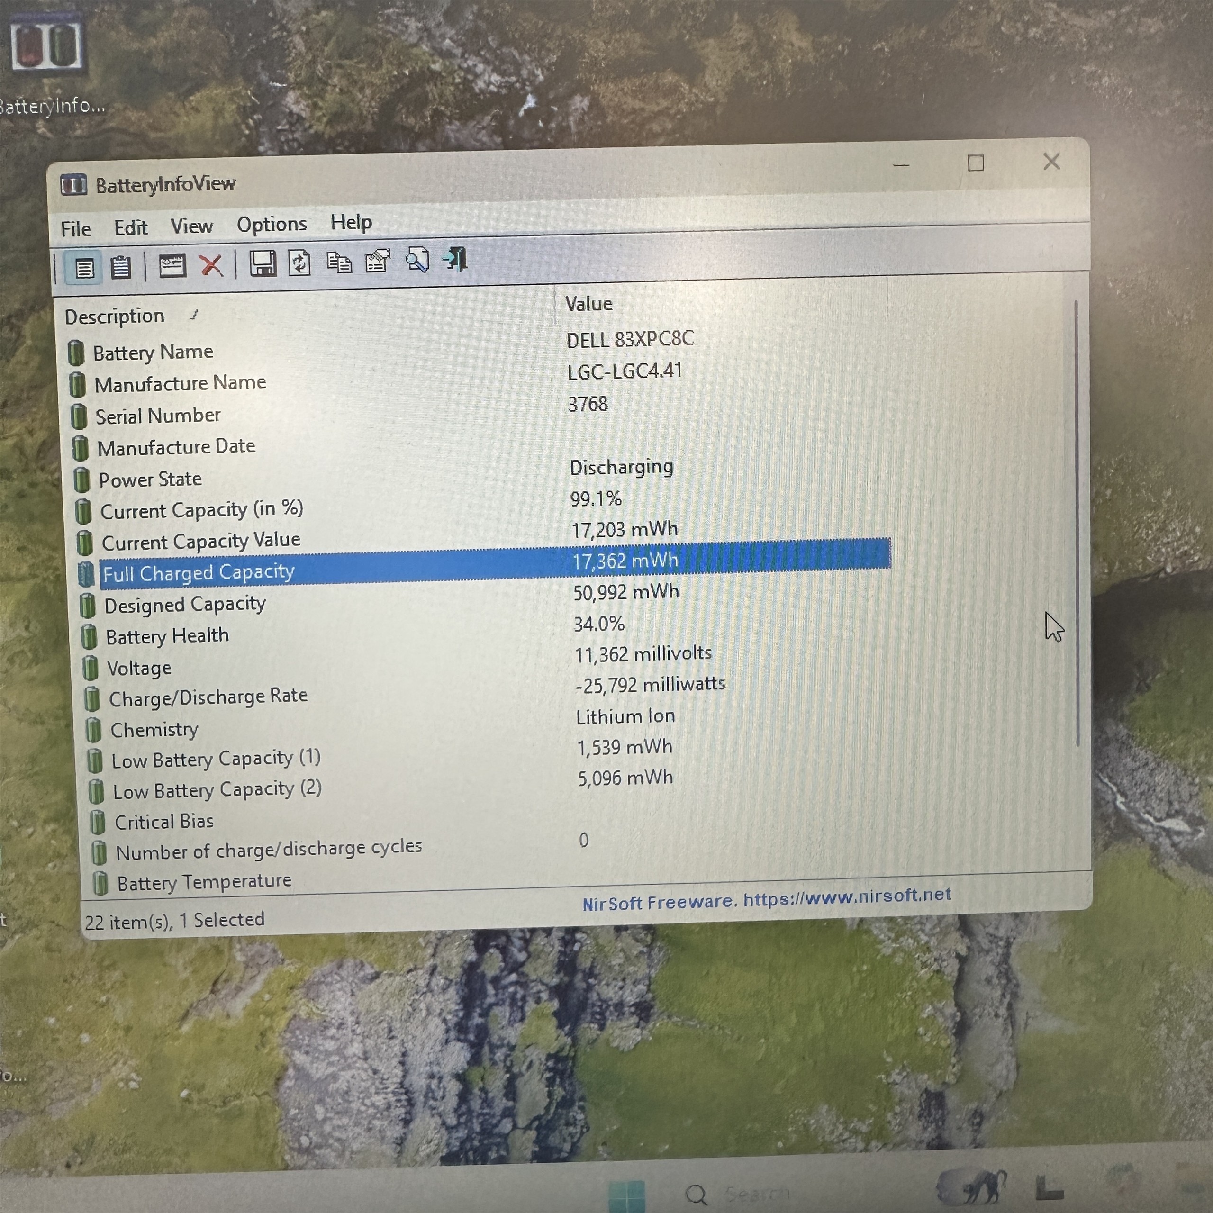Click the Copy Selected Items icon
1213x1213 pixels.
(x=339, y=262)
